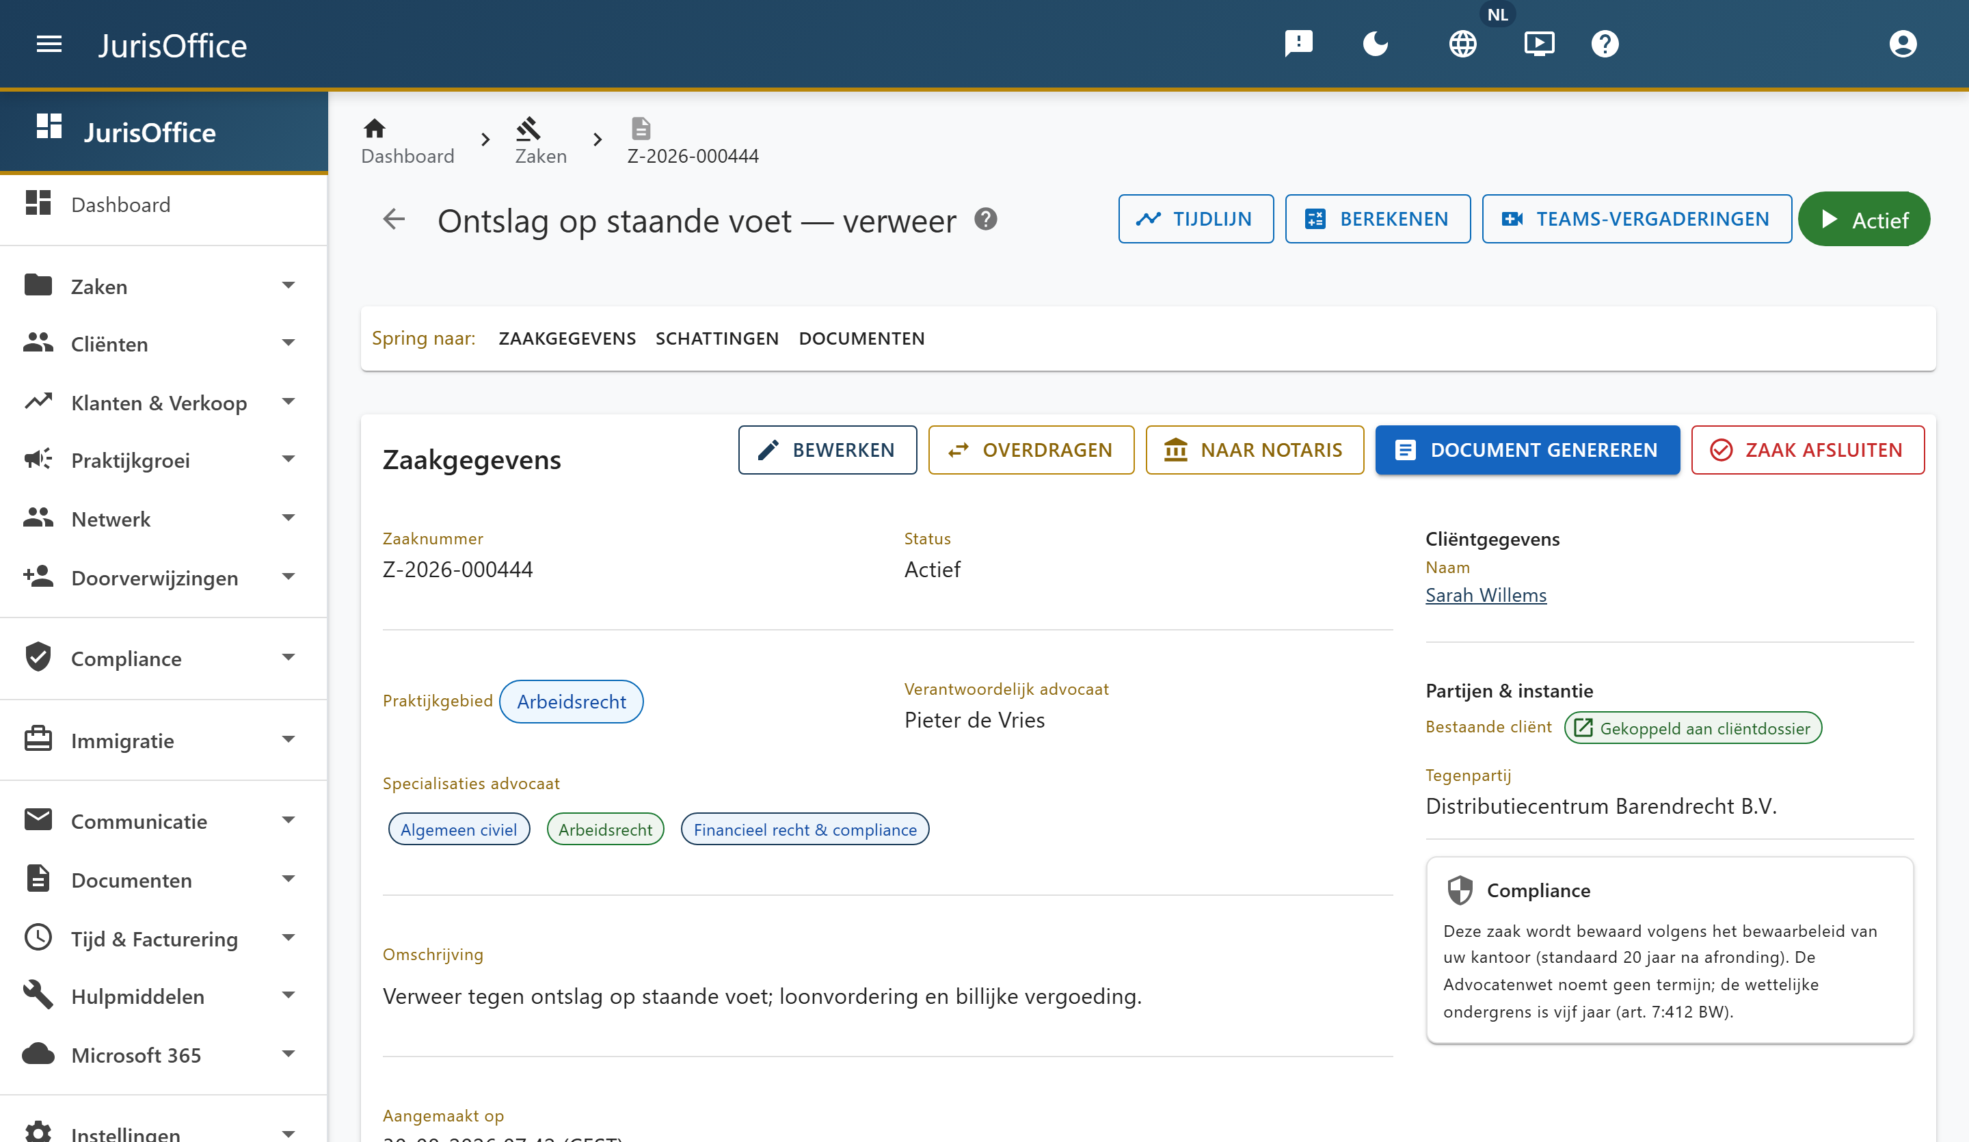Open the TIJDLIJN button
Image resolution: width=1969 pixels, height=1142 pixels.
1196,219
